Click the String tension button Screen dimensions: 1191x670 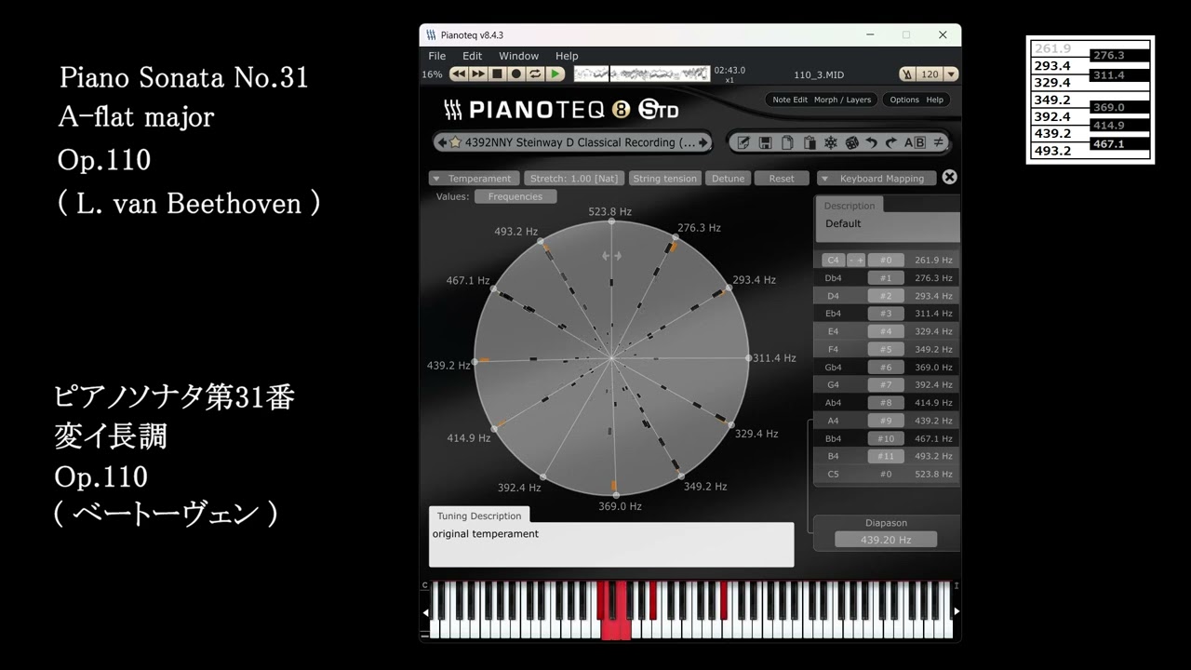664,178
